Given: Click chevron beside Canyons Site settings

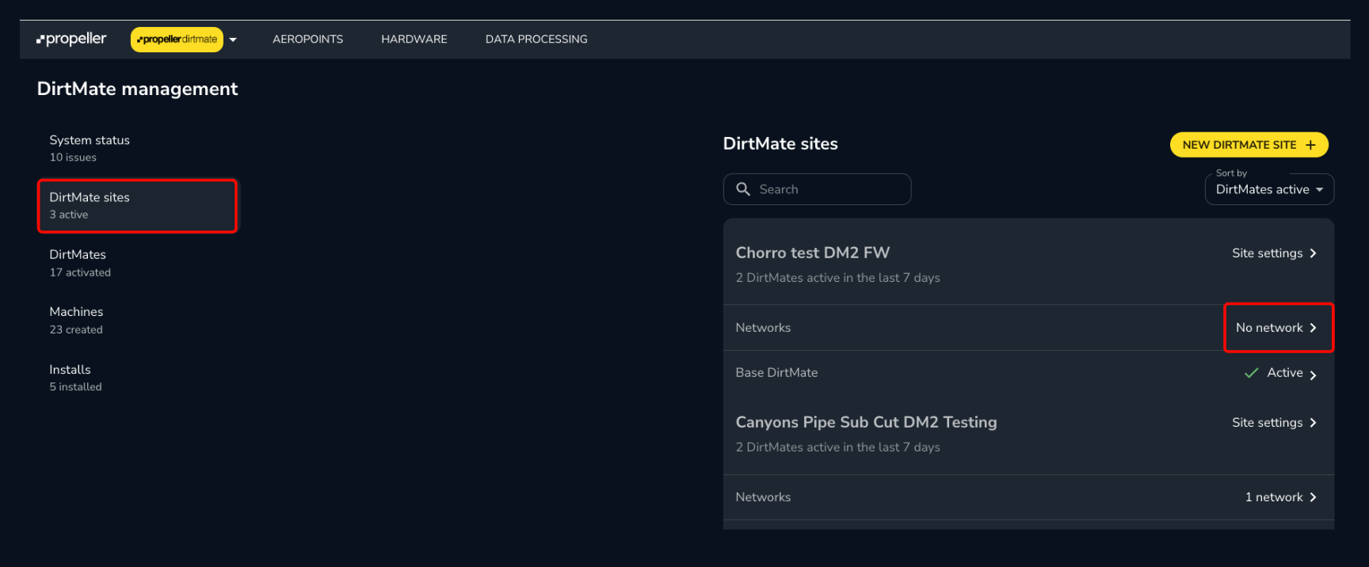Looking at the screenshot, I should coord(1313,423).
